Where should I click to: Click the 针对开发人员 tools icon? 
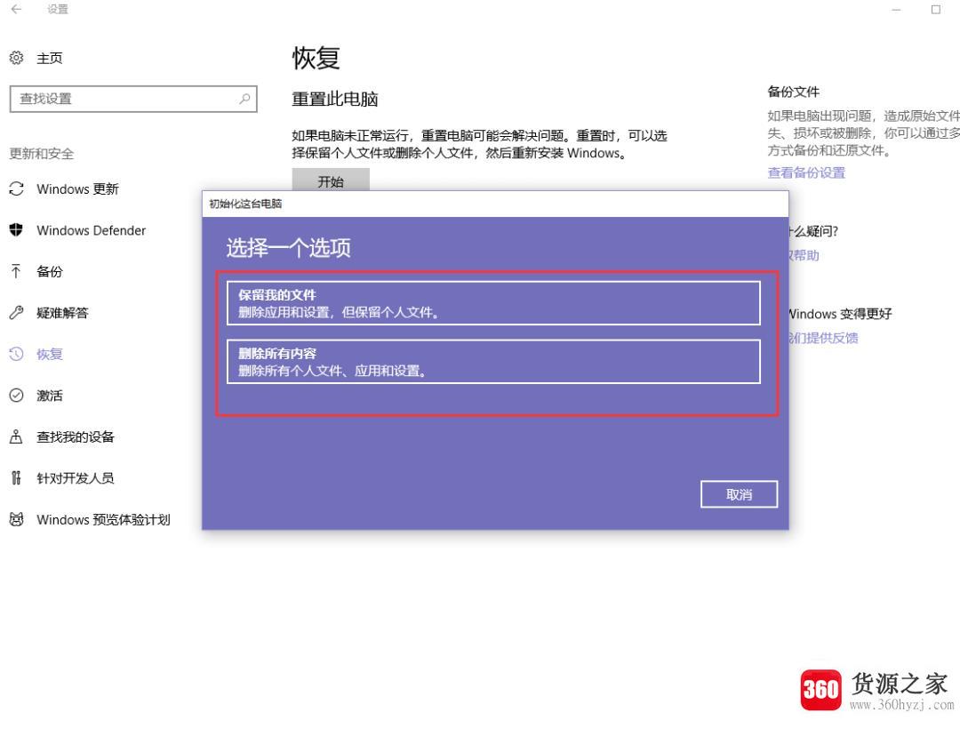point(17,478)
